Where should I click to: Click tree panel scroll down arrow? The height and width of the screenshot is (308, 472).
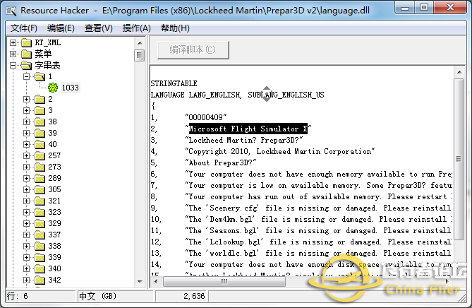point(140,282)
